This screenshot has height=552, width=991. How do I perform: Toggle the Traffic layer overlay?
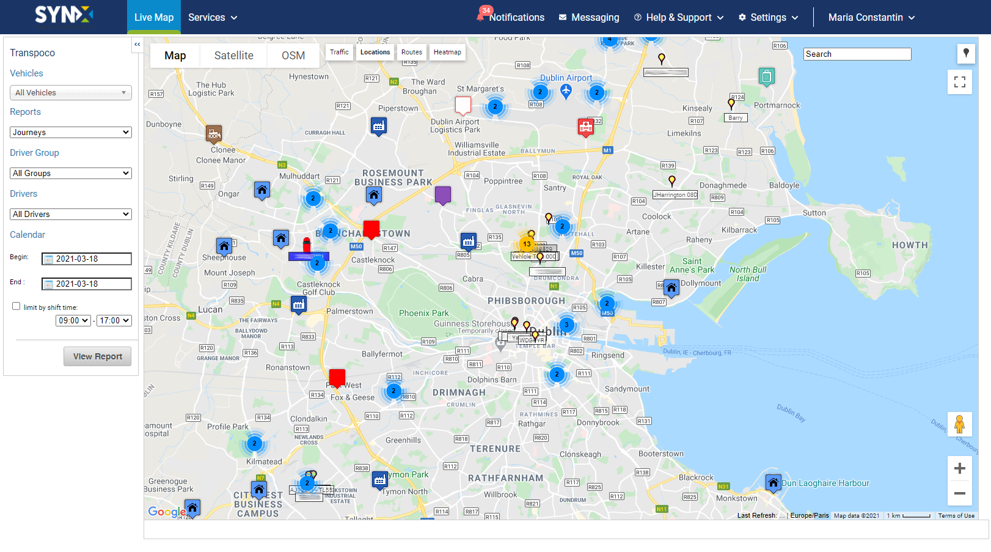339,52
